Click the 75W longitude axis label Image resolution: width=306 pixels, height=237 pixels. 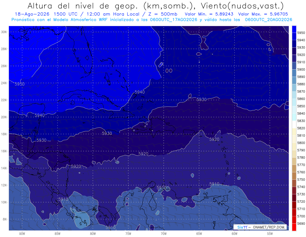pos(128,234)
